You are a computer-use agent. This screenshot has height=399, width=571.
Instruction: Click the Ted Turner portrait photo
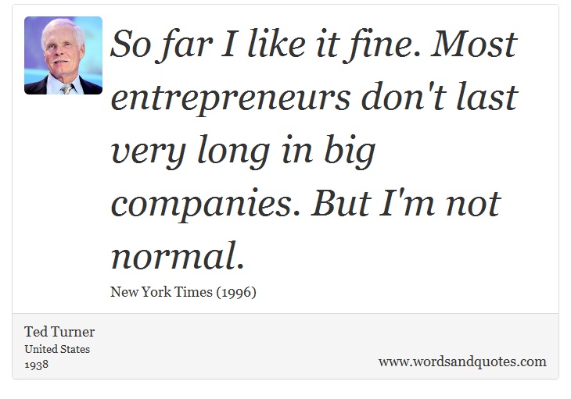click(63, 55)
